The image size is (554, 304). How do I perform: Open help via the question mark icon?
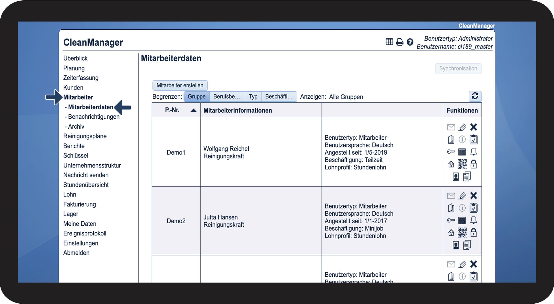(x=410, y=42)
